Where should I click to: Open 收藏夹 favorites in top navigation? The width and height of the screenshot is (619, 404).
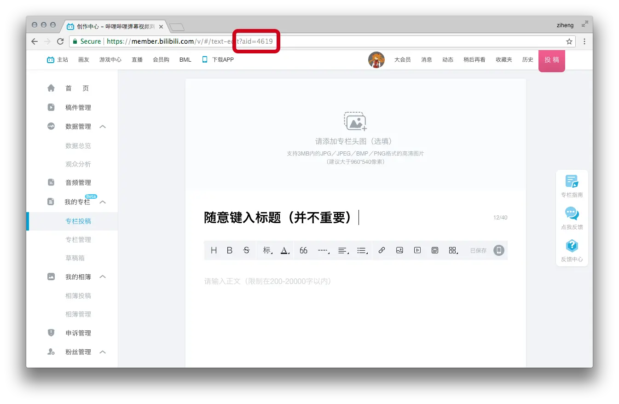click(504, 60)
